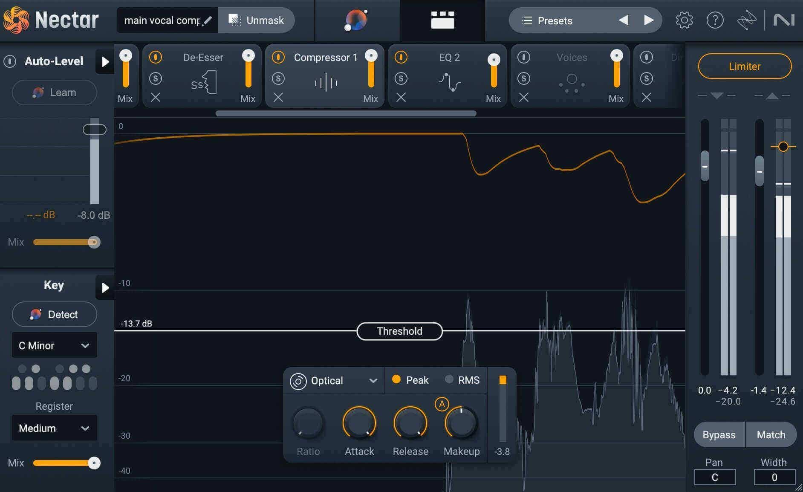The image size is (803, 492).
Task: Adjust Compressor 1 Mix slider
Action: pos(371,68)
